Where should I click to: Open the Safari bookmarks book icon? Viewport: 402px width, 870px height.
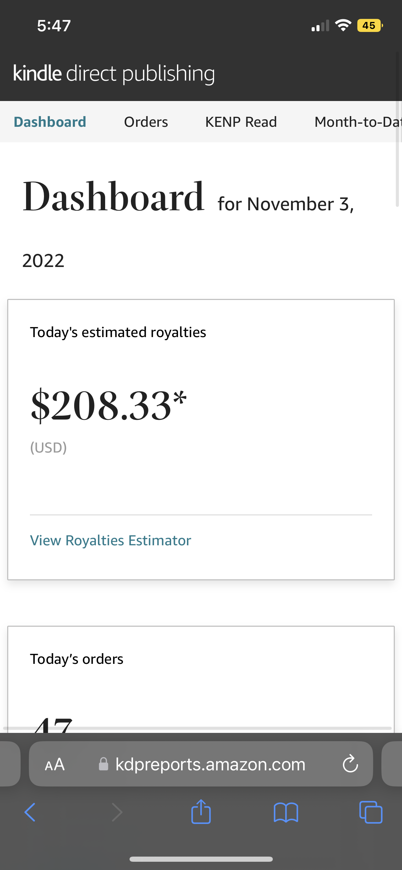click(x=286, y=812)
